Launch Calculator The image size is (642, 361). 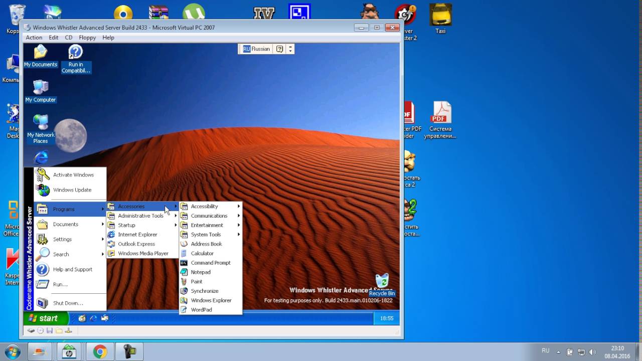pyautogui.click(x=211, y=253)
